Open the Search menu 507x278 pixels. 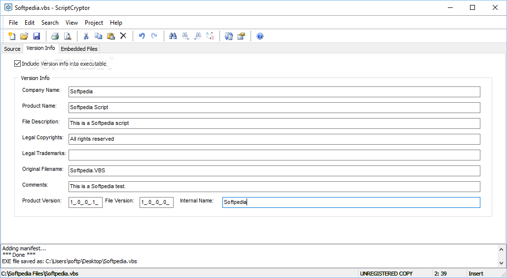click(x=50, y=23)
